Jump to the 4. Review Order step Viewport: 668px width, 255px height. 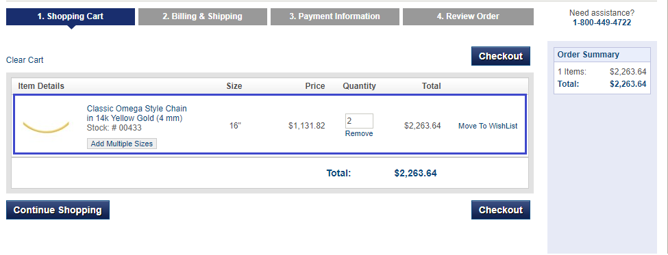tap(468, 16)
